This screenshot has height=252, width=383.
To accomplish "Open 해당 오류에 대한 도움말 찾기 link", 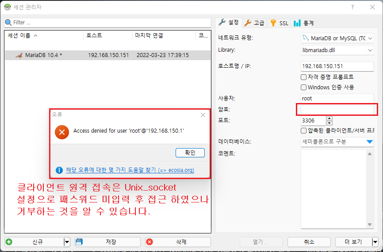I will click(130, 170).
